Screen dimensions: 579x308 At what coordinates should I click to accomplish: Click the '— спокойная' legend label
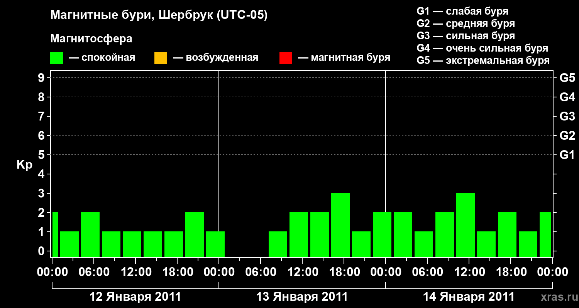pos(102,58)
